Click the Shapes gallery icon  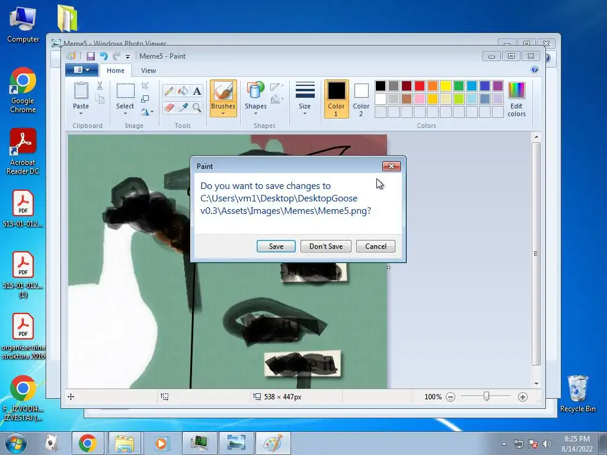point(255,91)
